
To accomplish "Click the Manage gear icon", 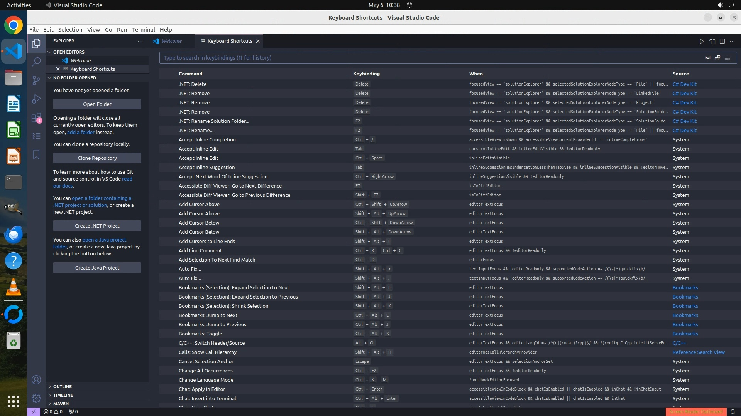I will coord(36,398).
